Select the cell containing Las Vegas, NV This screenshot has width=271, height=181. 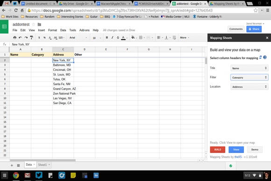(63, 98)
